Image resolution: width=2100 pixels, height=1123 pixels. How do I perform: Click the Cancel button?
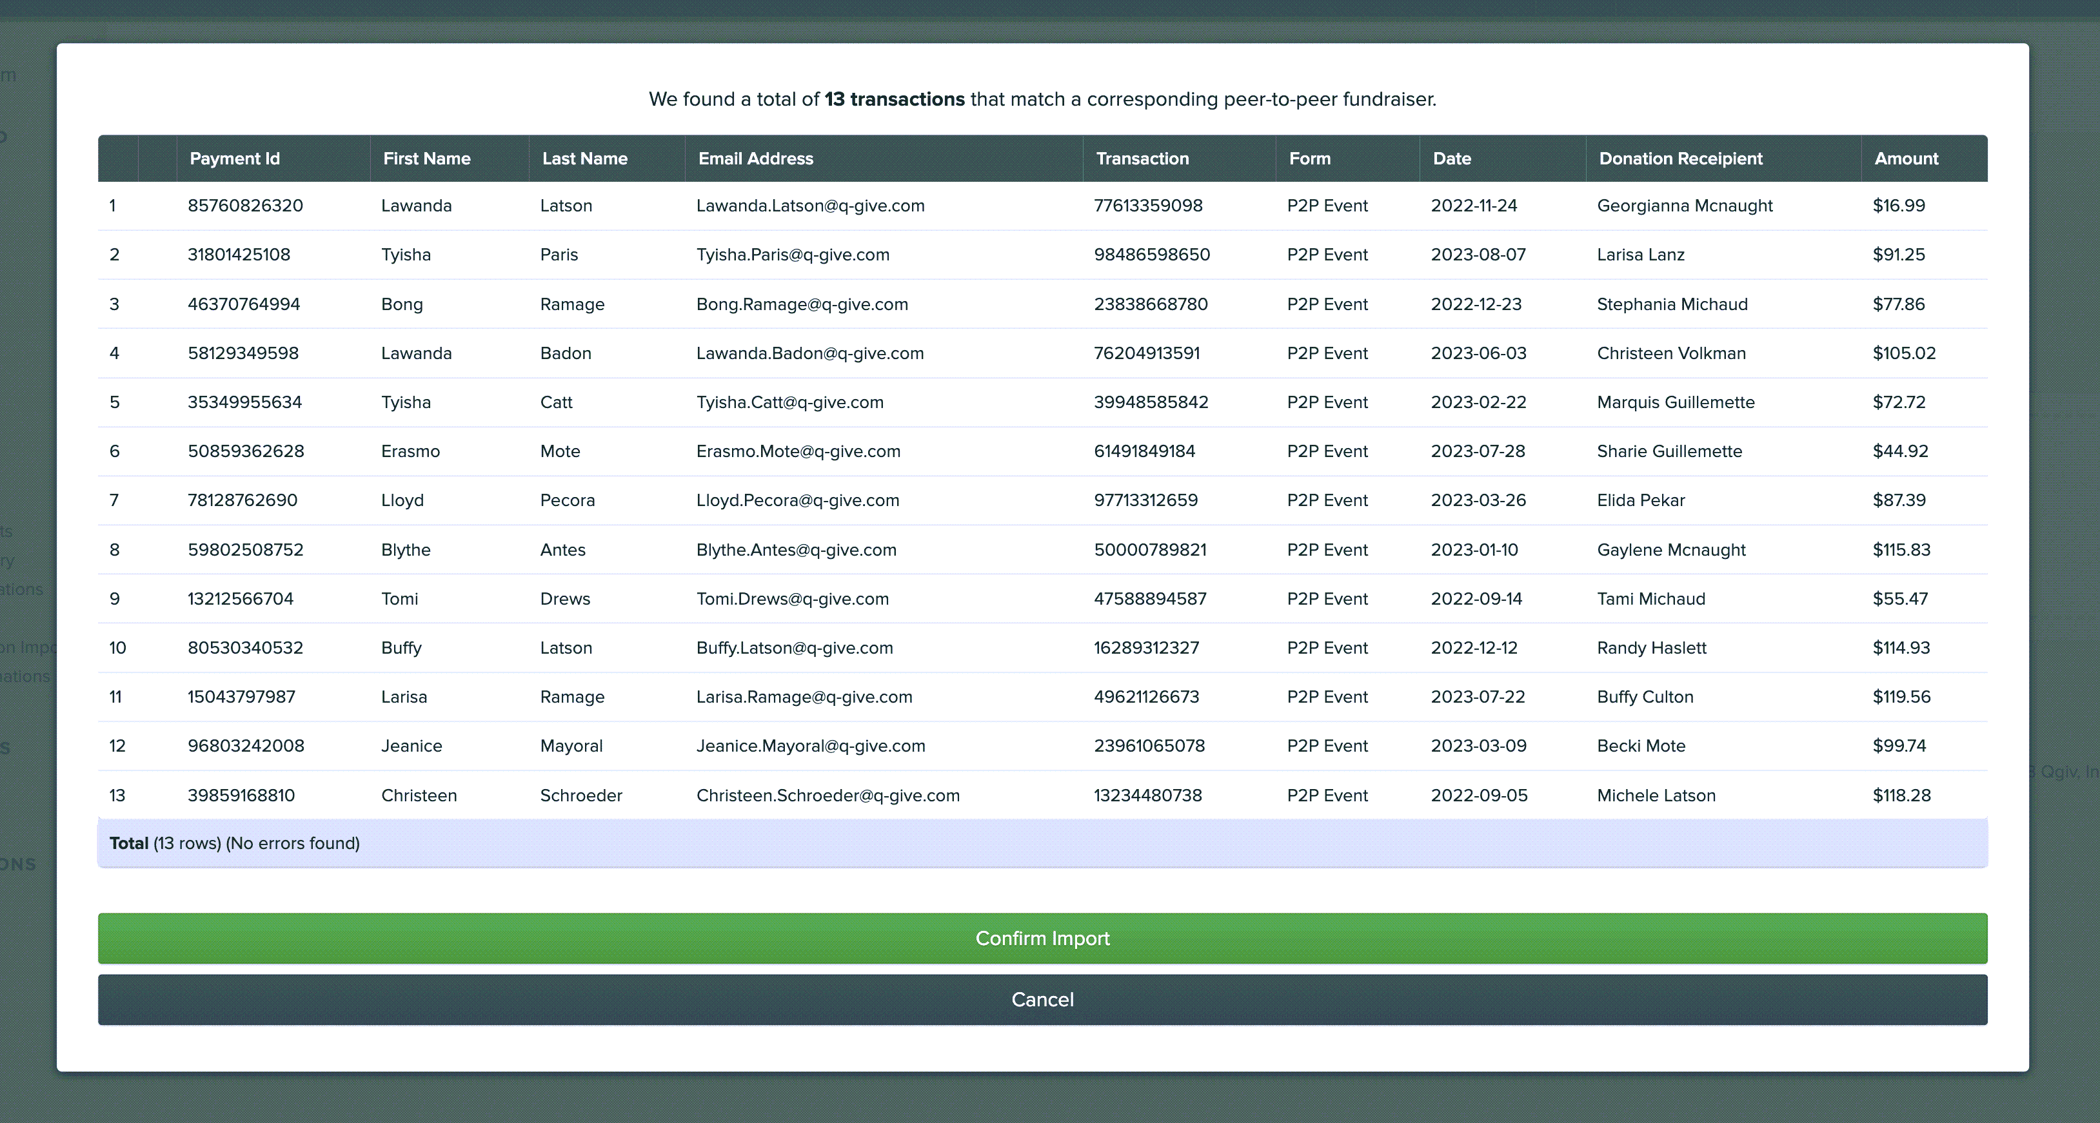coord(1042,999)
